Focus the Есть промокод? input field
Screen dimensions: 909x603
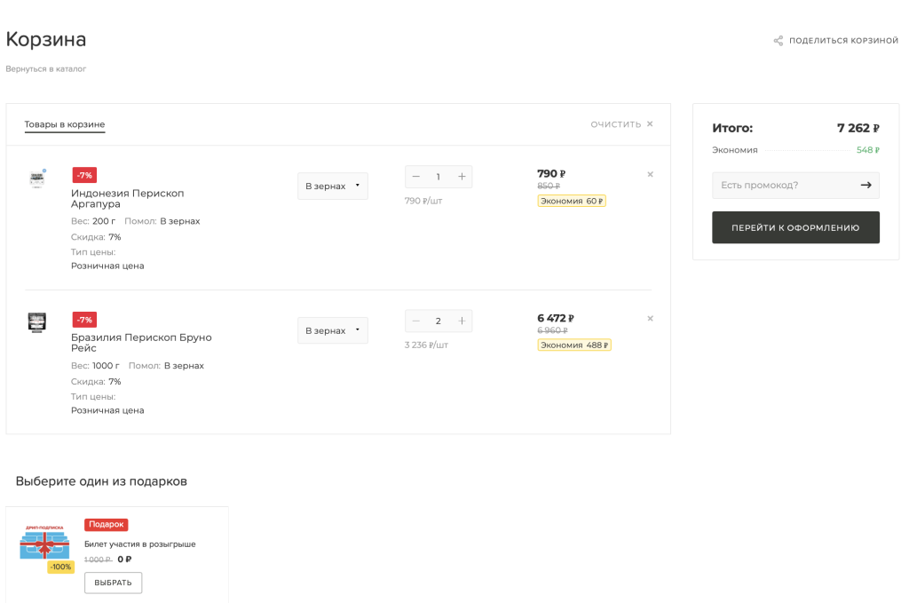point(786,185)
